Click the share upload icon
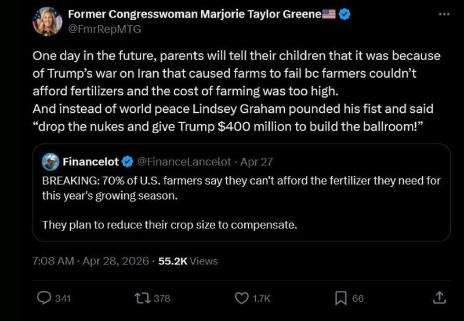The width and height of the screenshot is (464, 321). [x=440, y=298]
